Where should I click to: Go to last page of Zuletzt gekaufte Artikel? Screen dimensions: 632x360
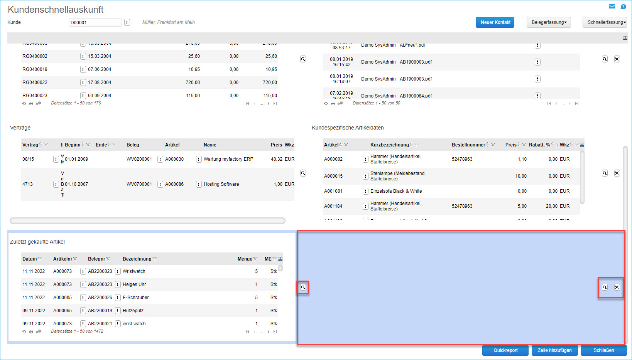click(275, 331)
